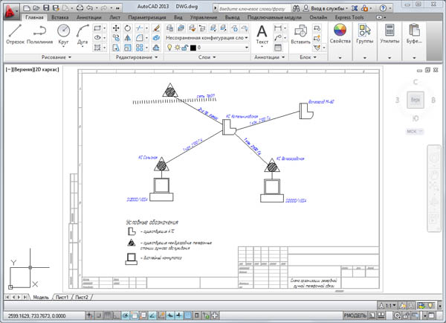Click the Верх face of ViewCube
Screen dimensions: 446x323
(x=416, y=100)
